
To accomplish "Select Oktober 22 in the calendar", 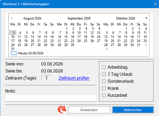I will click(126, 41).
